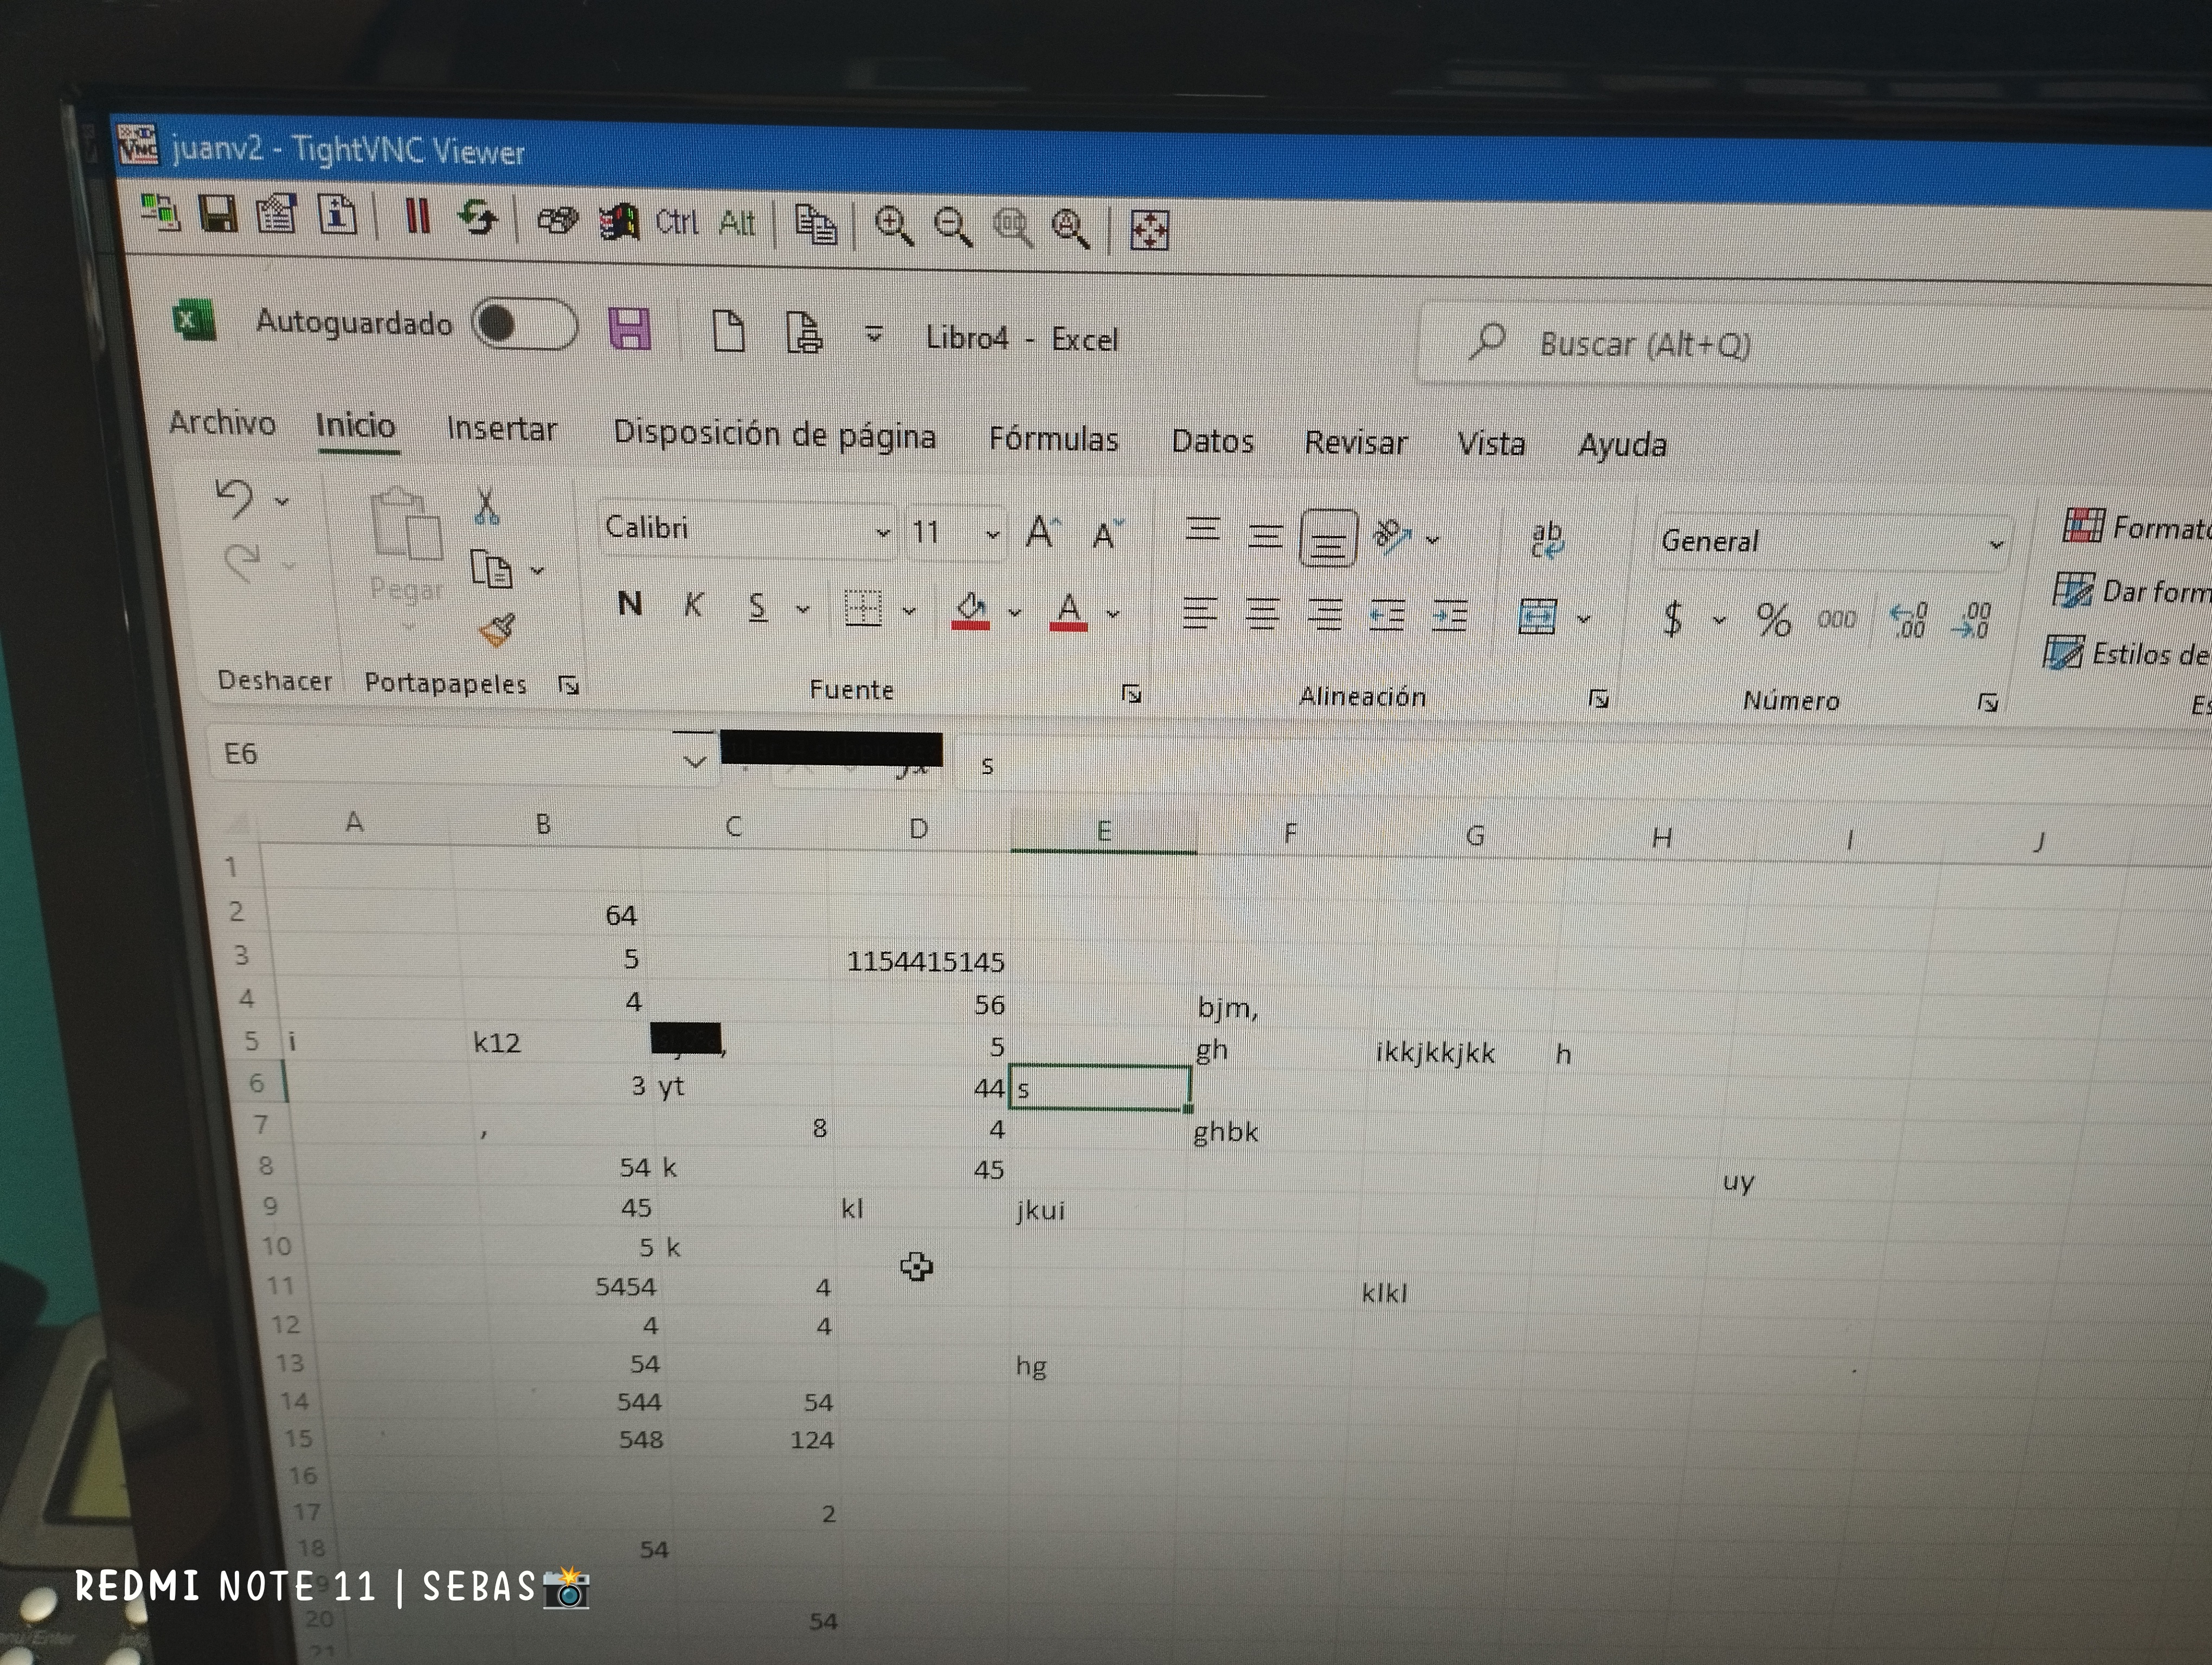Switch to the Fórmulas tab
The width and height of the screenshot is (2212, 1665).
point(1053,438)
